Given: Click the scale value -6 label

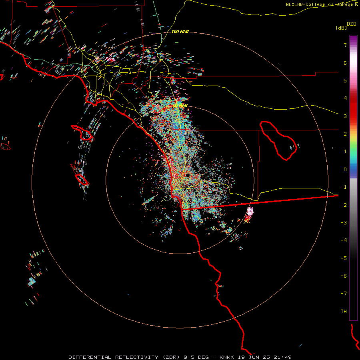Looking at the screenshot, I should [x=344, y=276].
